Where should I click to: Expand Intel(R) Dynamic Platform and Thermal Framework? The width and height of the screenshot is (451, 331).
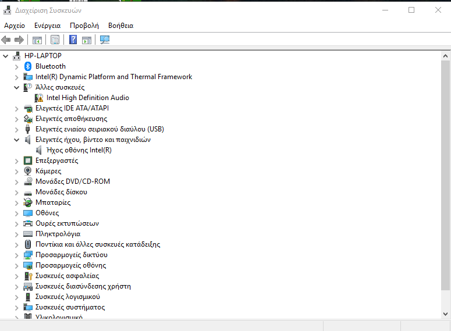[16, 77]
